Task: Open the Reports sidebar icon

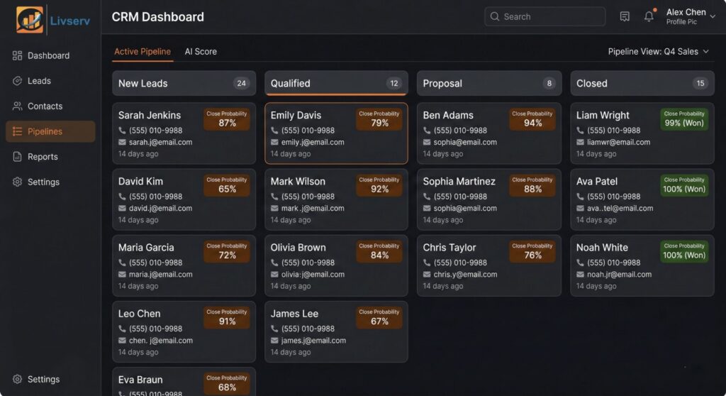Action: (x=18, y=157)
